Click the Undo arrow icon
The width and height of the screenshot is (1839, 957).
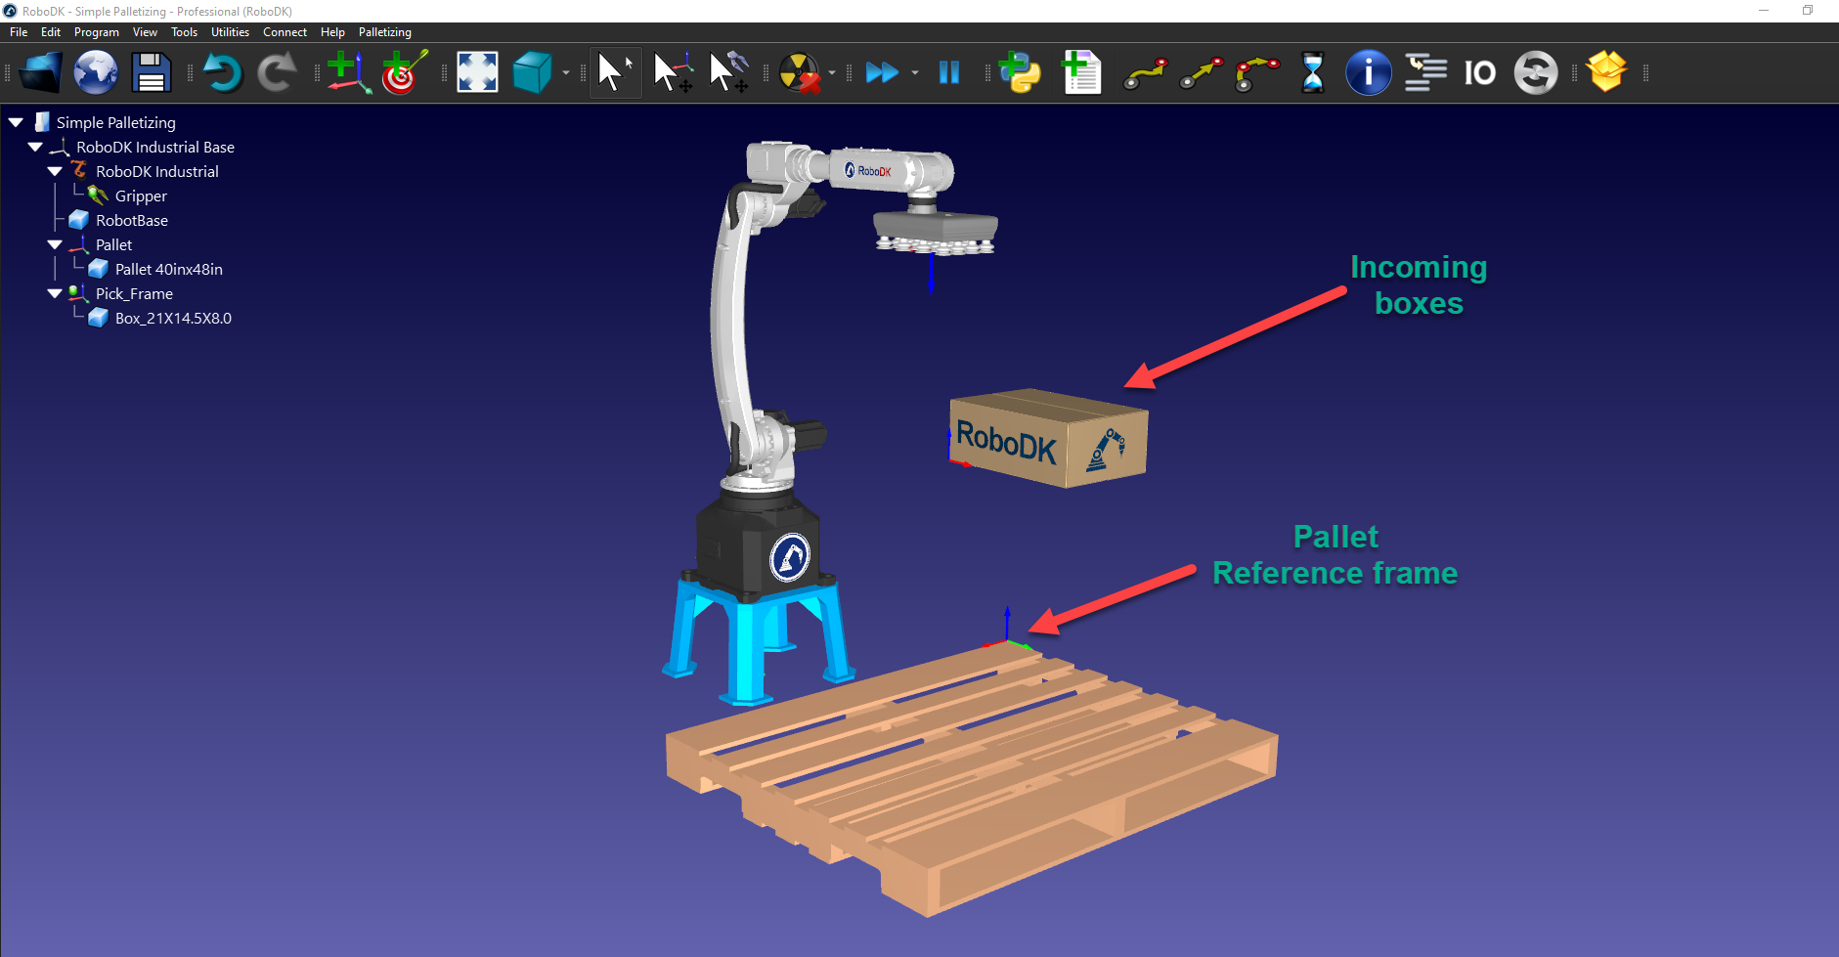[223, 73]
